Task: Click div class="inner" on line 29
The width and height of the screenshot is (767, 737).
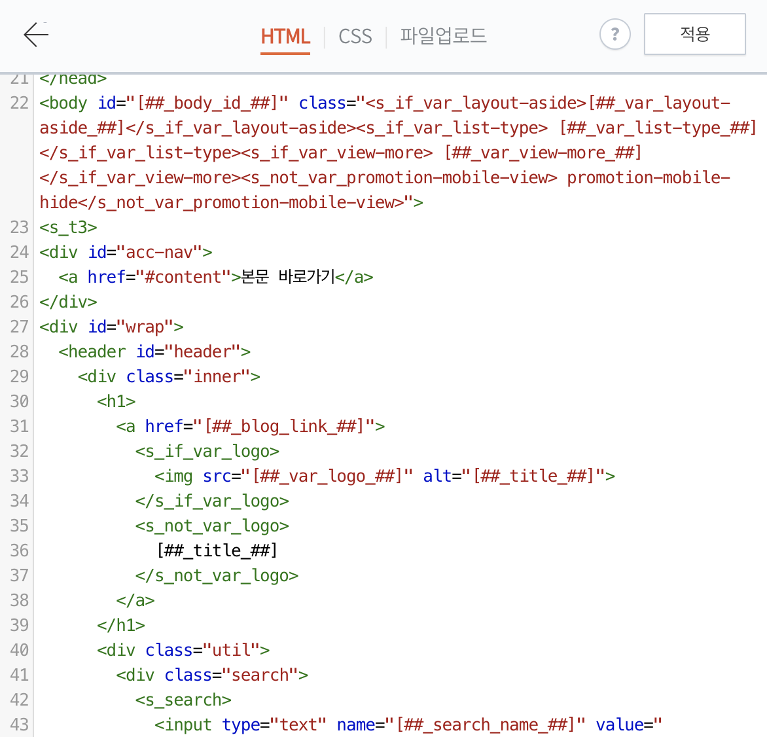Action: [169, 377]
